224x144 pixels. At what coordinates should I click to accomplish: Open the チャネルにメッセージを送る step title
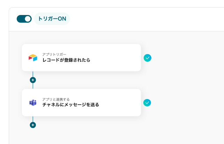[x=71, y=105]
